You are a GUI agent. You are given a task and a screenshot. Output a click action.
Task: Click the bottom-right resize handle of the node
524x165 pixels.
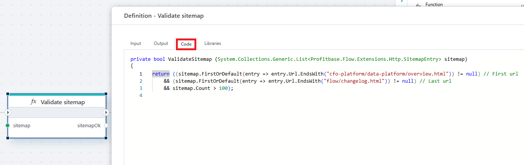106,138
